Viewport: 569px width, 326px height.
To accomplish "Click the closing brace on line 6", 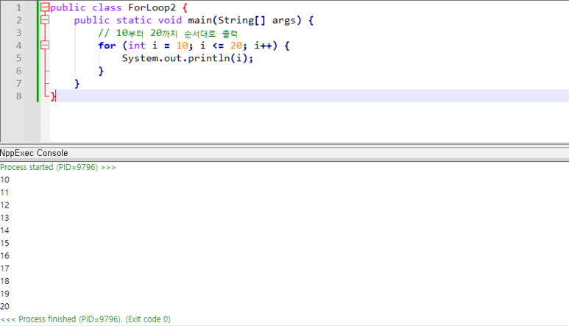I will (101, 71).
